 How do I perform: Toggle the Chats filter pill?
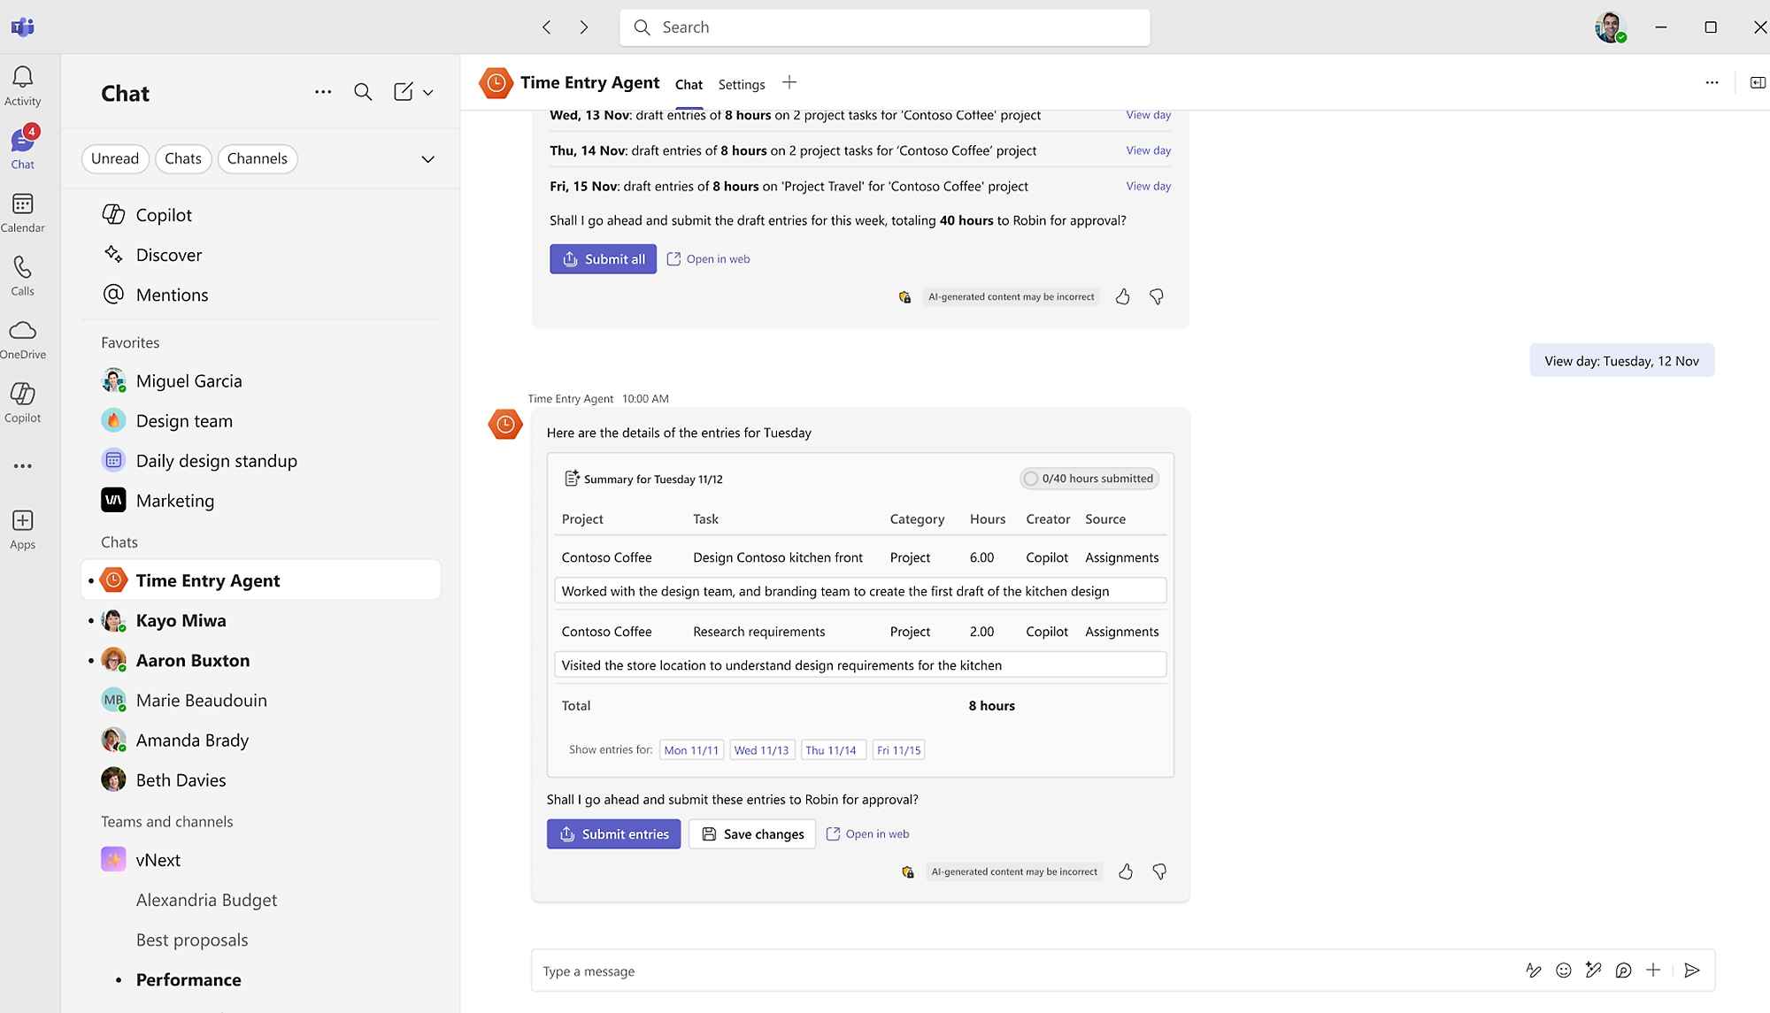pyautogui.click(x=183, y=158)
